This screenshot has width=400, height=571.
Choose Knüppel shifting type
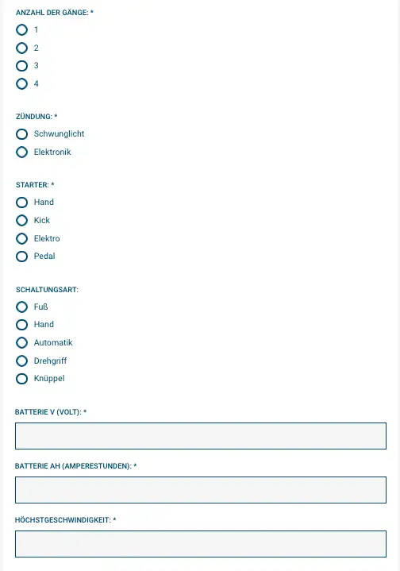[x=22, y=379]
